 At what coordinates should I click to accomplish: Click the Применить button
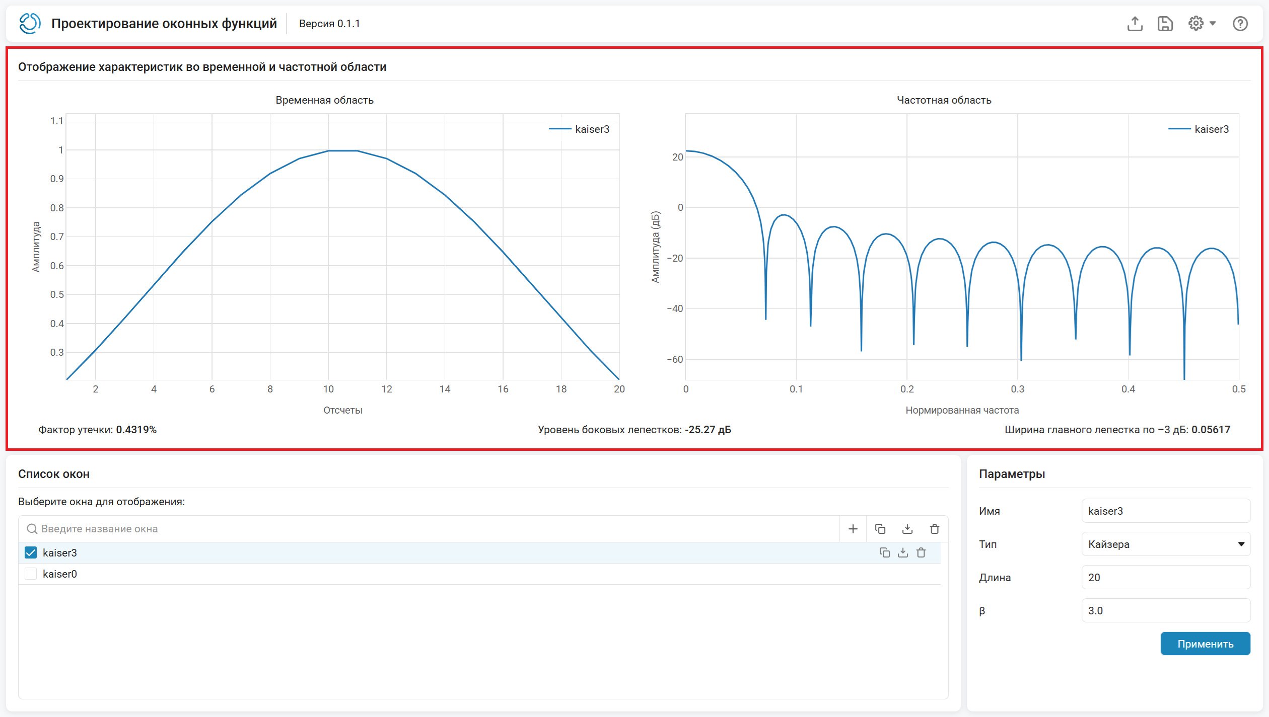[1205, 644]
